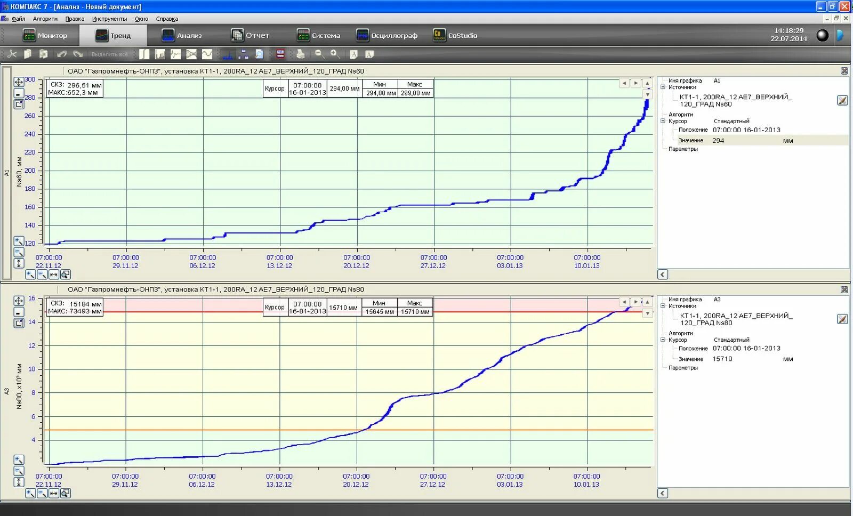Click the up arrow button on chart A1
This screenshot has width=853, height=516.
pyautogui.click(x=647, y=83)
